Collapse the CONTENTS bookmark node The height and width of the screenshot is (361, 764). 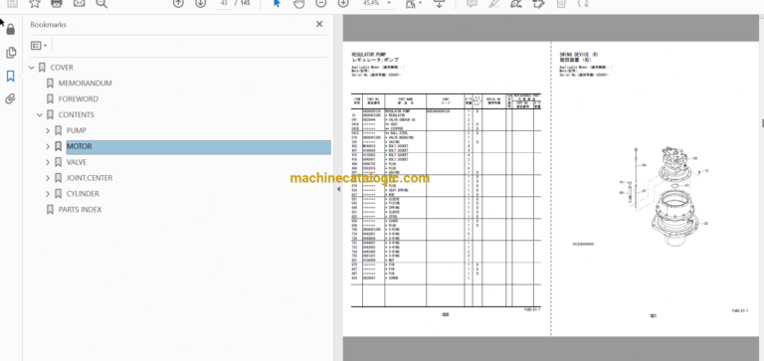40,115
